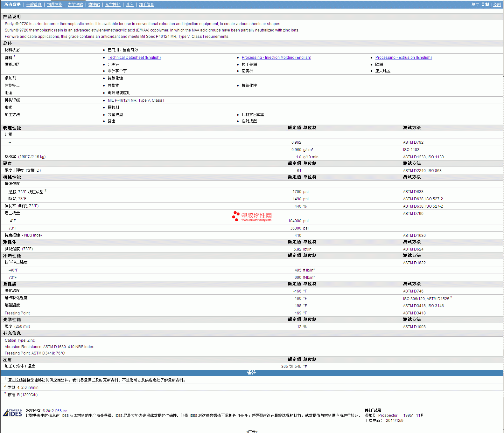This screenshot has height=433, width=504.
Task: Open the 物理性能 section tab
Action: [x=54, y=4]
